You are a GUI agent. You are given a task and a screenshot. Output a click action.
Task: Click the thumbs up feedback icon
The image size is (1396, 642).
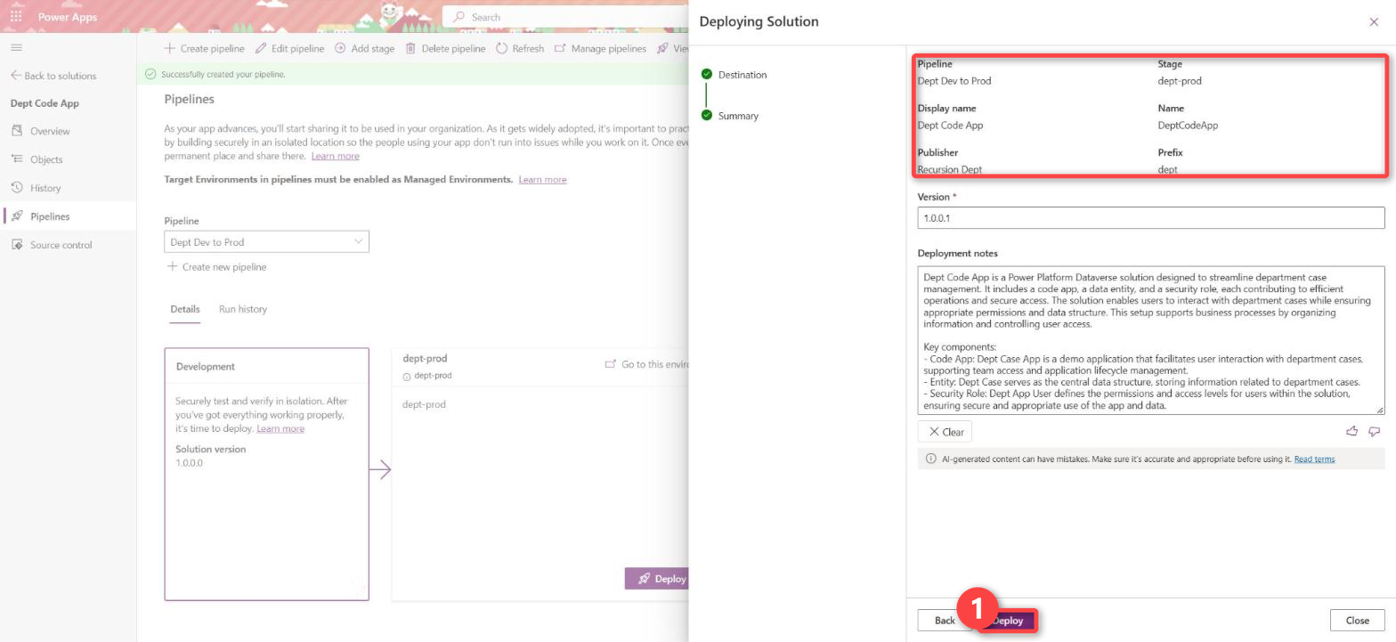click(1352, 431)
